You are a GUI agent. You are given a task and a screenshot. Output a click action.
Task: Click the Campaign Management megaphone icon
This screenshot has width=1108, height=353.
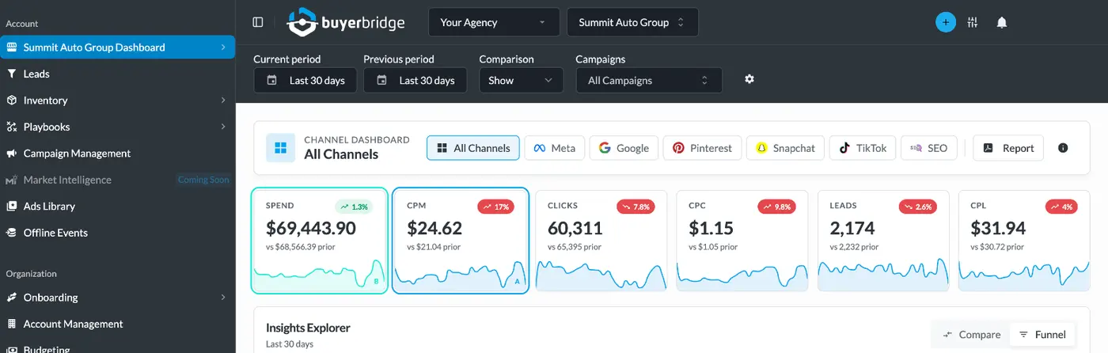pyautogui.click(x=11, y=154)
